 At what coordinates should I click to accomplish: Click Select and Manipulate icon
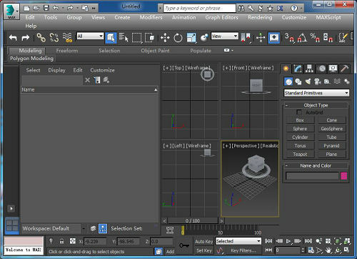[x=261, y=38]
